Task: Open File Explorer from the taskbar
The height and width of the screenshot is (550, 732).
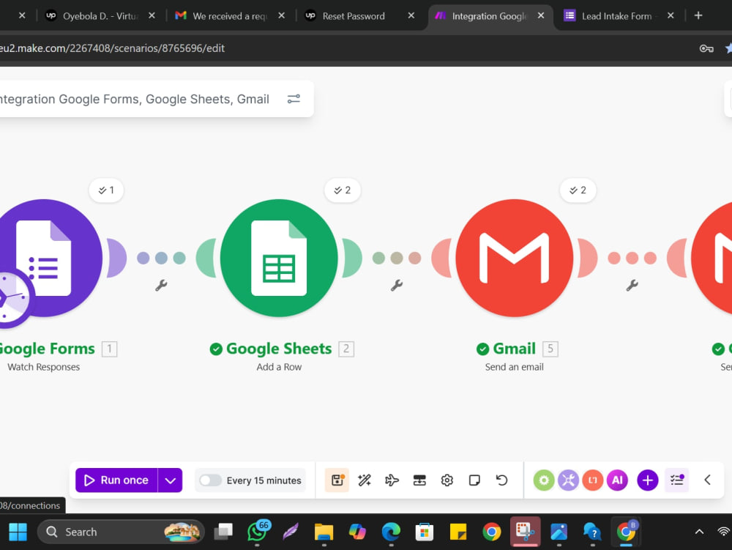Action: pyautogui.click(x=324, y=532)
